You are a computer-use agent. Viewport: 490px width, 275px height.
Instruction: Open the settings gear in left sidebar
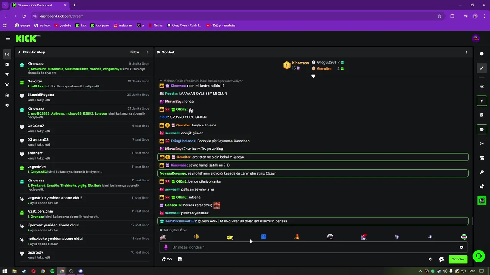(7, 105)
